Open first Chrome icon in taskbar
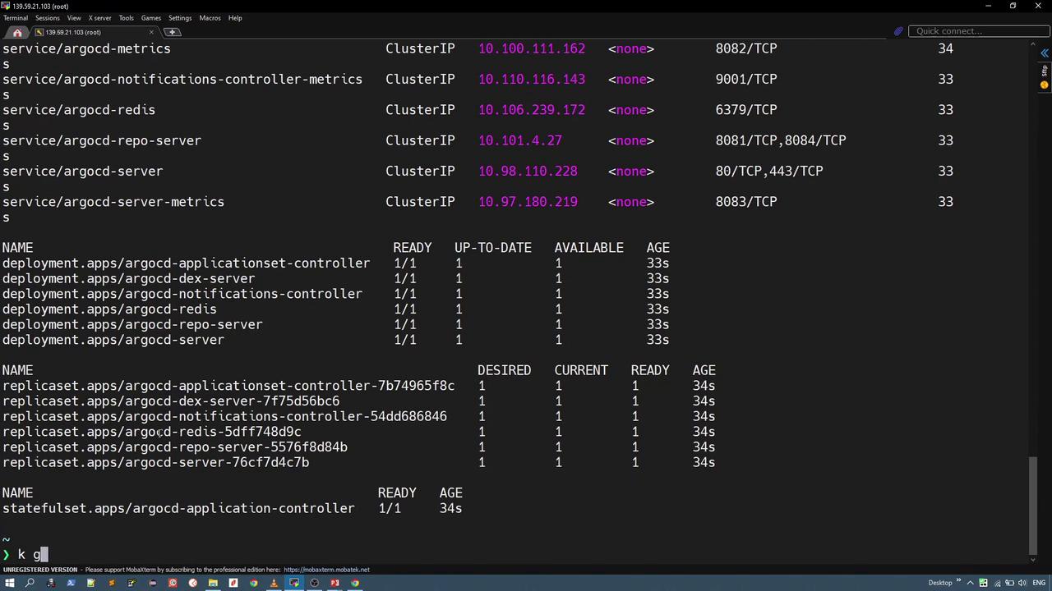Image resolution: width=1052 pixels, height=591 pixels. [253, 583]
